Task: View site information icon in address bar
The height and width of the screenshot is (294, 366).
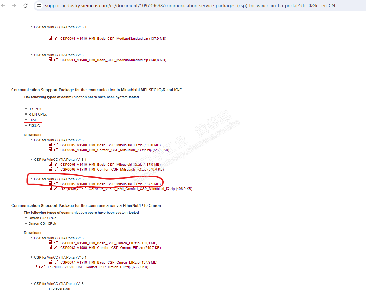Action: click(x=39, y=6)
